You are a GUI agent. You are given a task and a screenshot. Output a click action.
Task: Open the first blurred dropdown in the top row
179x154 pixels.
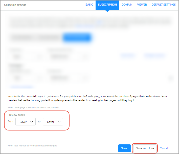click(25, 57)
